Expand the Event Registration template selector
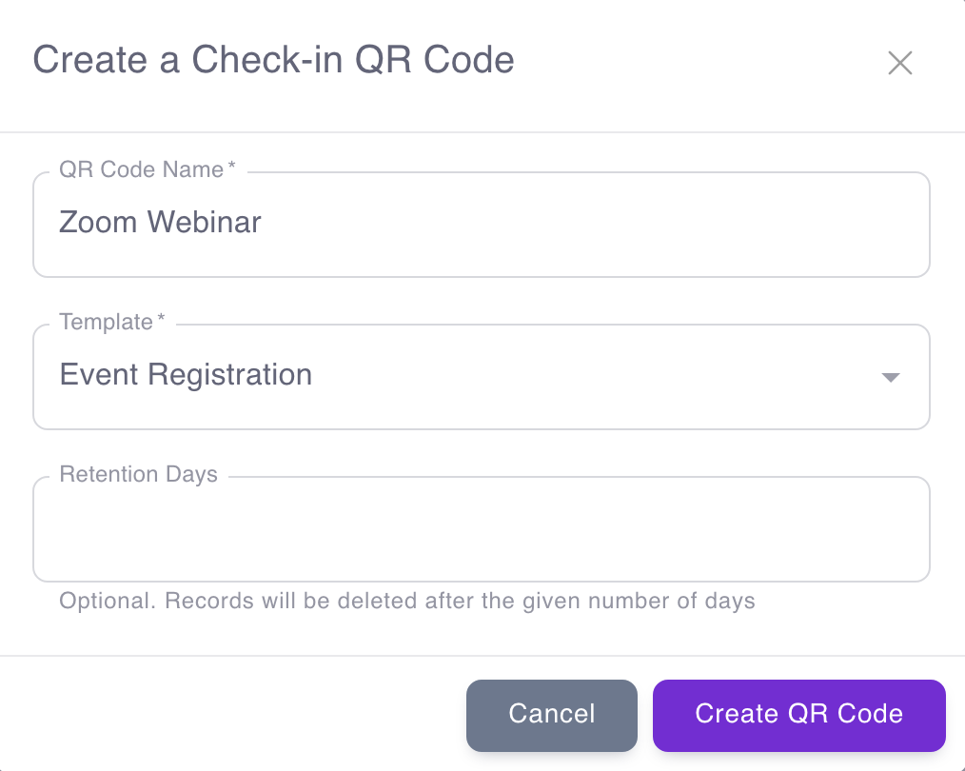 (891, 377)
